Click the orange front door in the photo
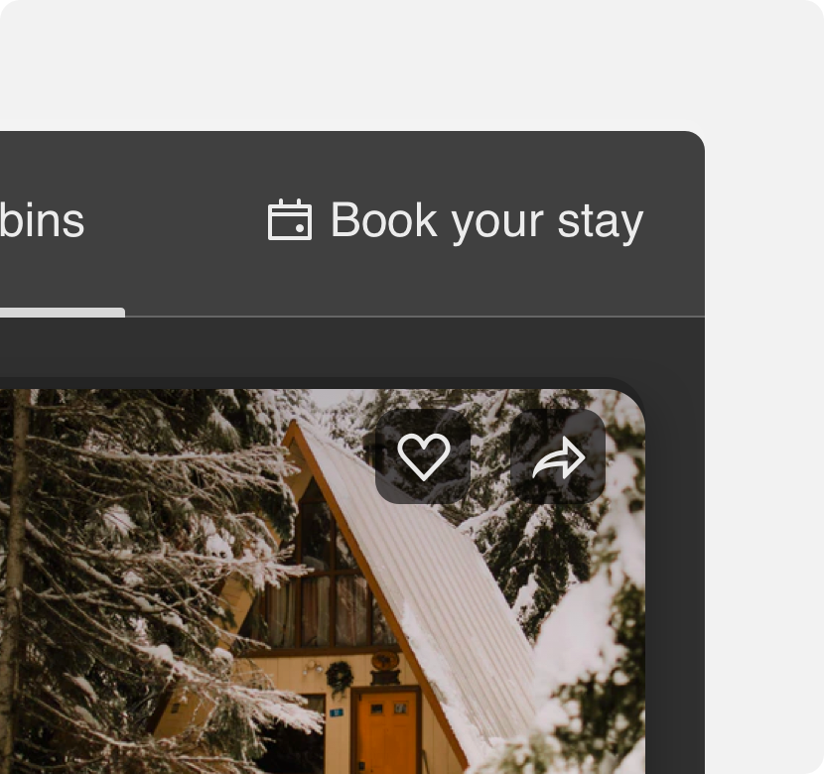 (387, 731)
